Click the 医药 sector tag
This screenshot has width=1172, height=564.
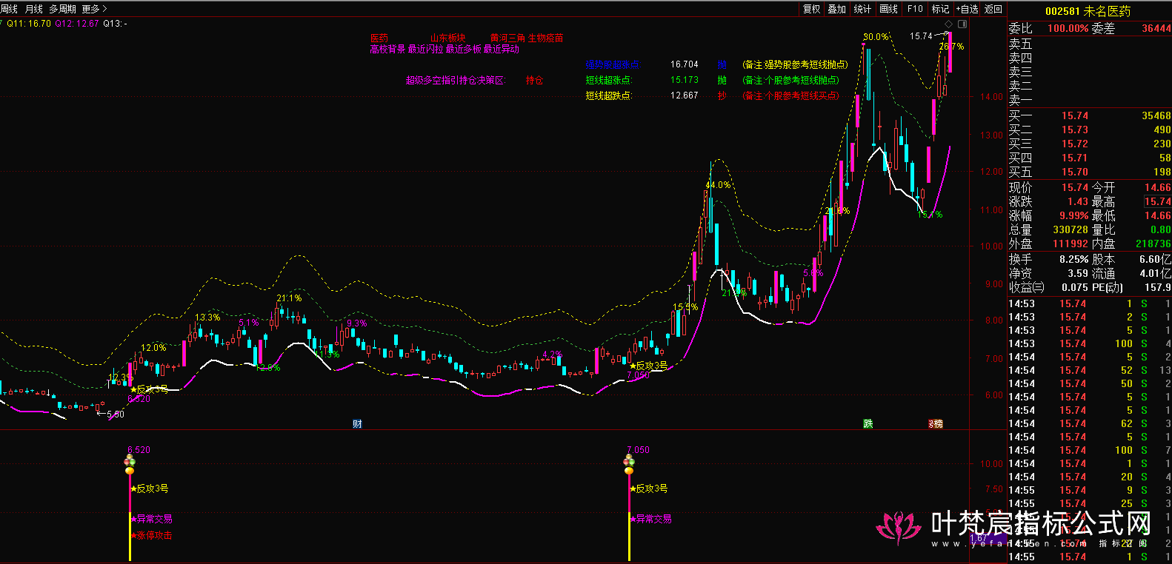coord(379,38)
